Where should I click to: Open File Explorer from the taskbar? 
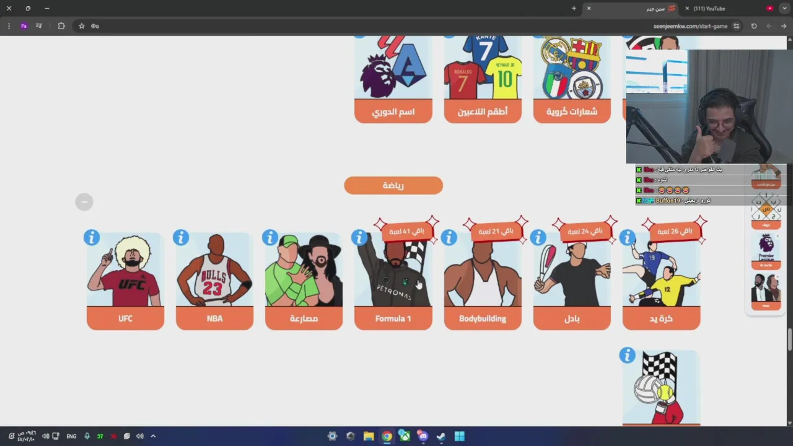pyautogui.click(x=369, y=436)
